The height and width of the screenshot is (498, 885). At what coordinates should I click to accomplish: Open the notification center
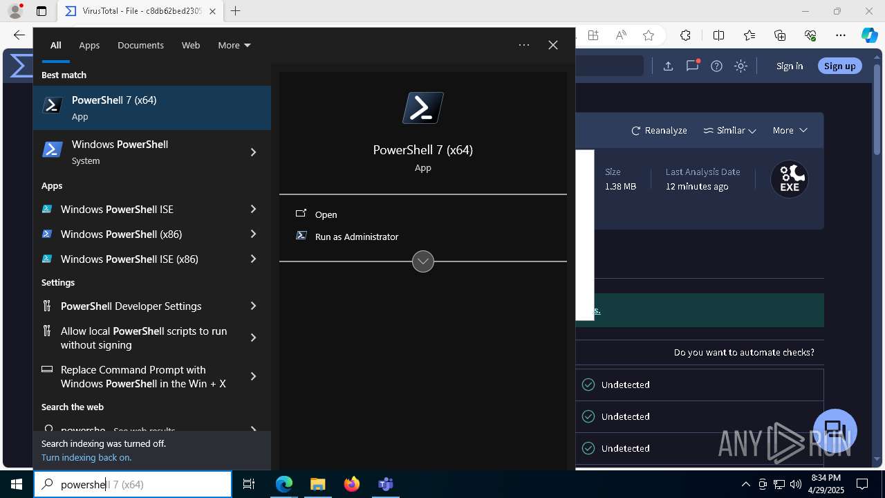(x=862, y=484)
